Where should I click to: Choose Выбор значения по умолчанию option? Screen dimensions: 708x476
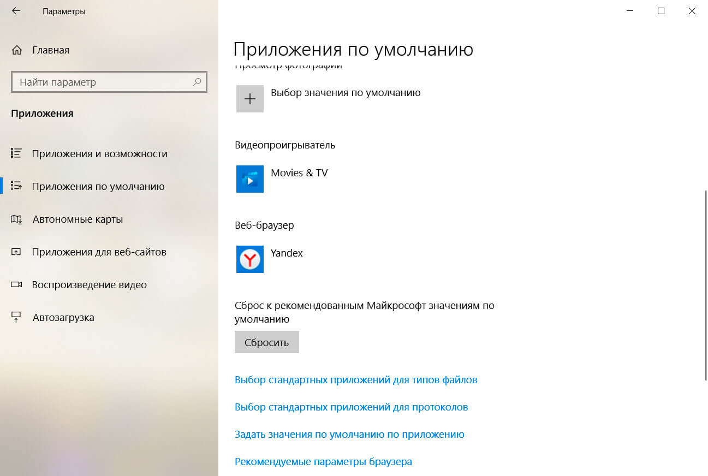[346, 93]
